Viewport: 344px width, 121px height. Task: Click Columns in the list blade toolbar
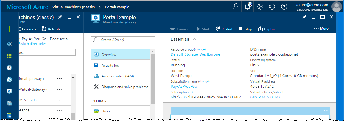tap(27, 29)
